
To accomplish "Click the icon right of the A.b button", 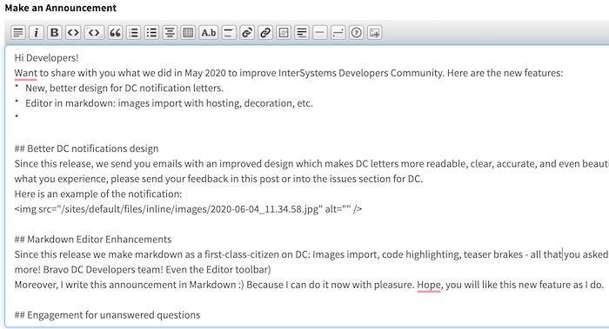I will (229, 32).
